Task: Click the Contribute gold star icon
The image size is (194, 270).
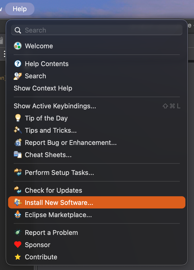Action: coord(18,257)
